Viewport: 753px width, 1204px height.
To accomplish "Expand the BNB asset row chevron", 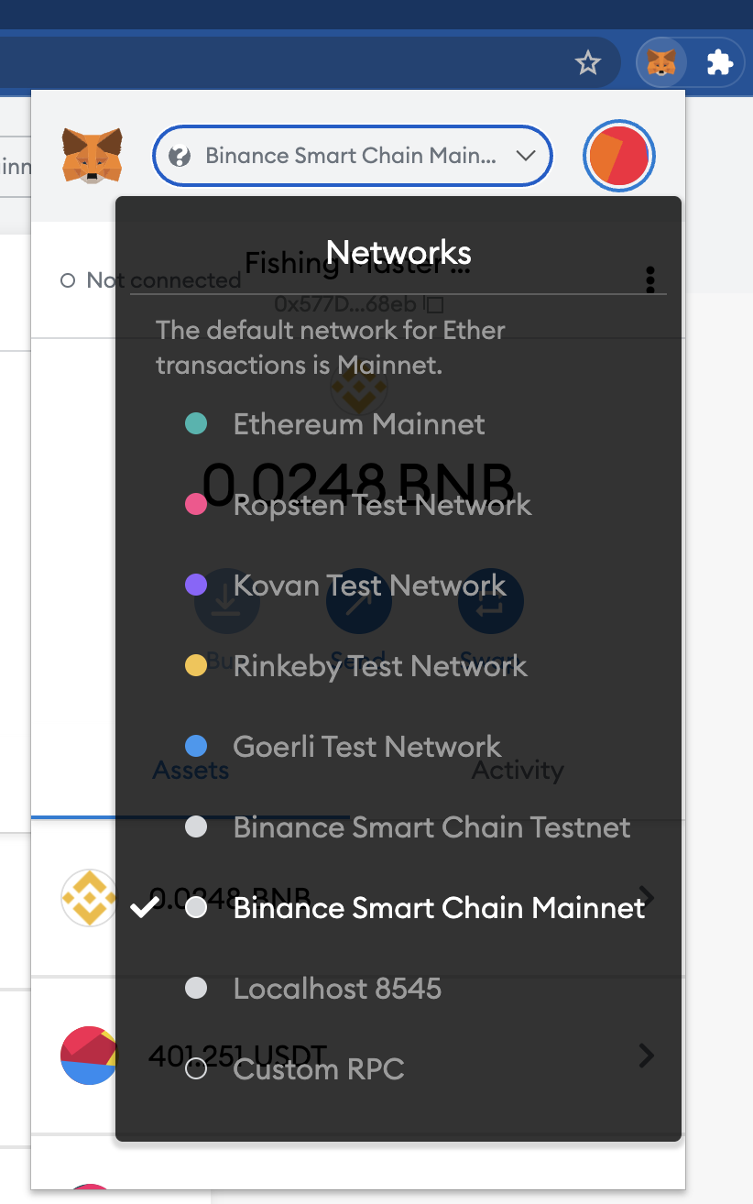I will [647, 896].
